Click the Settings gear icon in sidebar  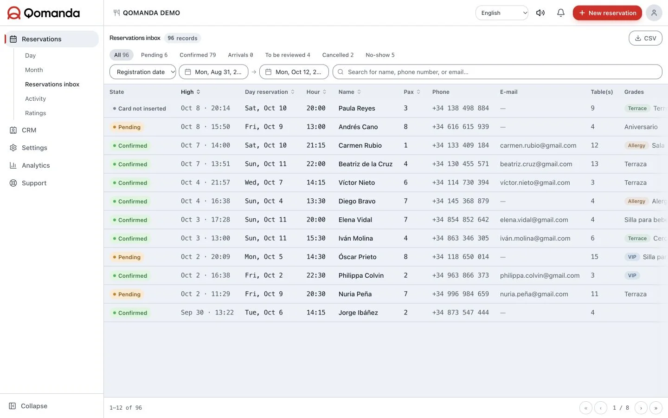[13, 148]
